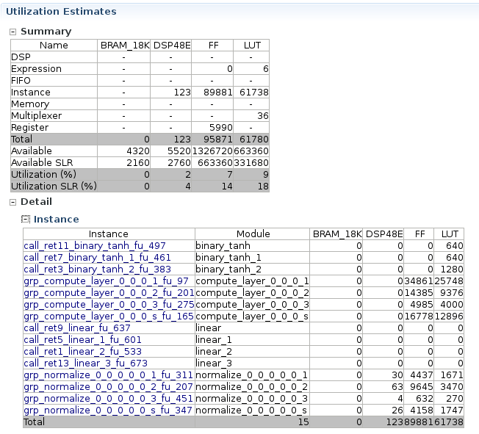Select Available SLR DSP48E value 2760
The width and height of the screenshot is (479, 434).
(x=179, y=163)
